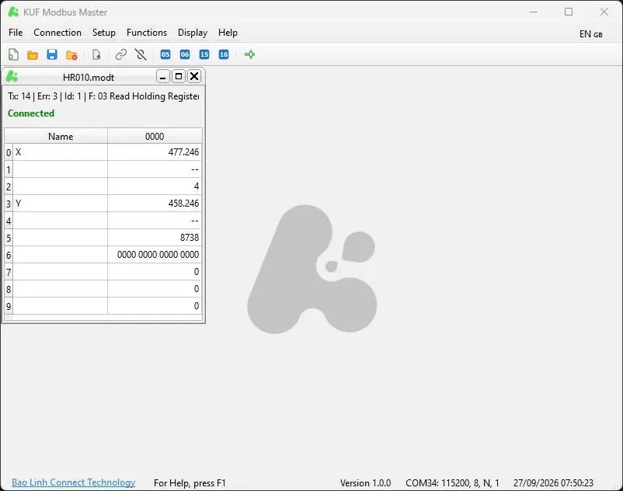Select the X value cell 477.246

(155, 152)
